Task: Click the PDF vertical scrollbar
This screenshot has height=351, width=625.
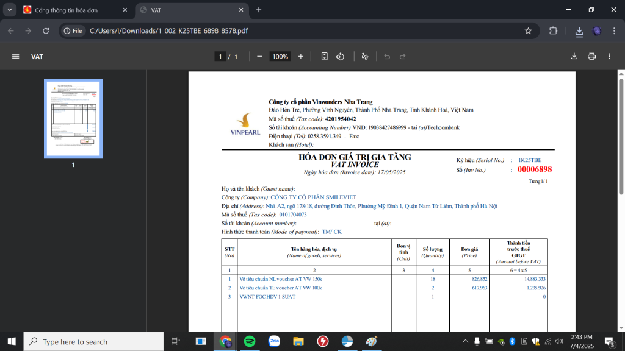Action: click(621, 136)
